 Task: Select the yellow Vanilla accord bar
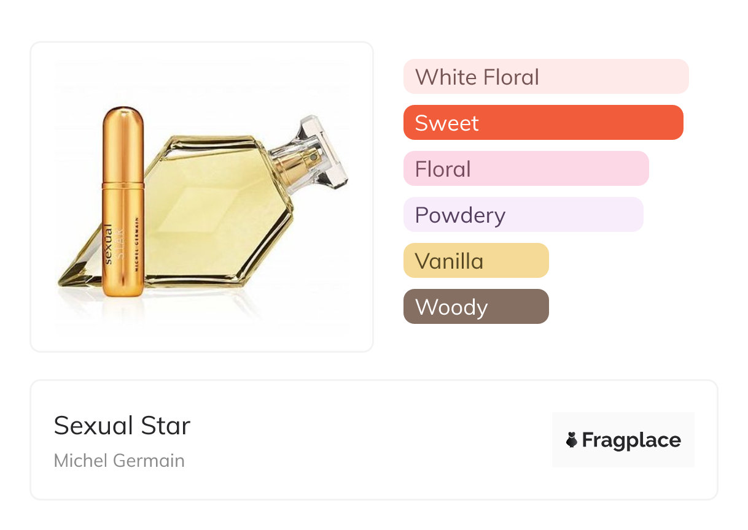[475, 261]
